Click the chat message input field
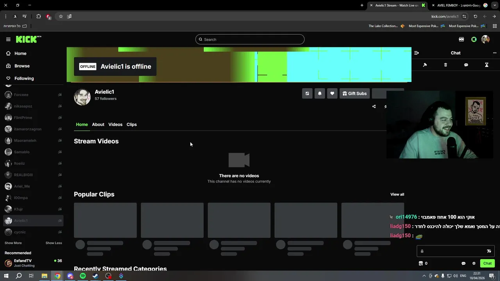Viewport: 500px width, 281px height. [x=455, y=251]
